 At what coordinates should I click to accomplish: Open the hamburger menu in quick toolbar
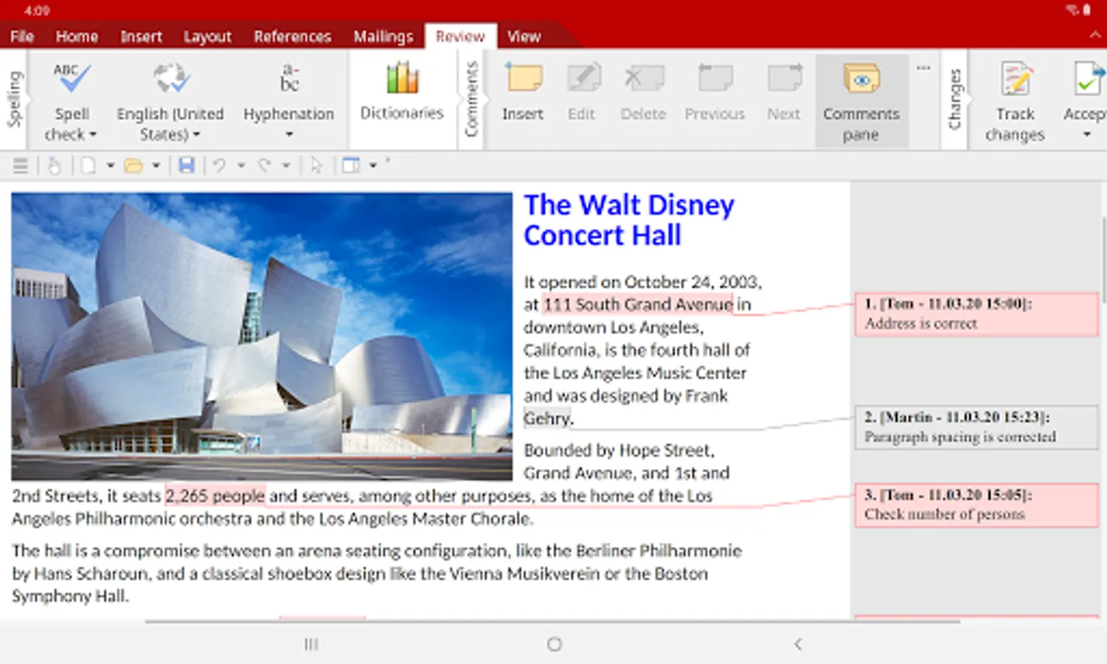click(x=21, y=165)
